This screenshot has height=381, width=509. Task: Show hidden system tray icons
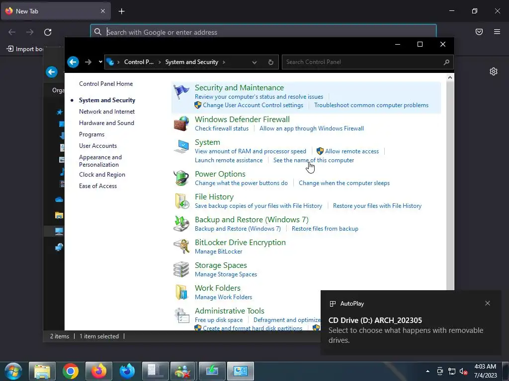pyautogui.click(x=427, y=371)
